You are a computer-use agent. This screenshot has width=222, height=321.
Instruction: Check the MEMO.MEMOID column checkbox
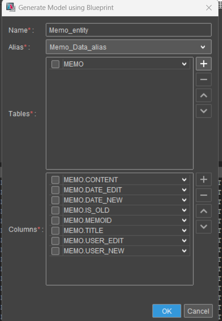click(55, 220)
